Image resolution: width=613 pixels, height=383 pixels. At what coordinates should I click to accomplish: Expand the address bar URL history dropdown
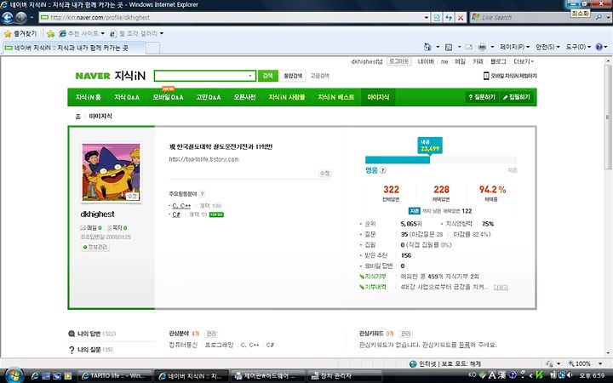pos(427,18)
